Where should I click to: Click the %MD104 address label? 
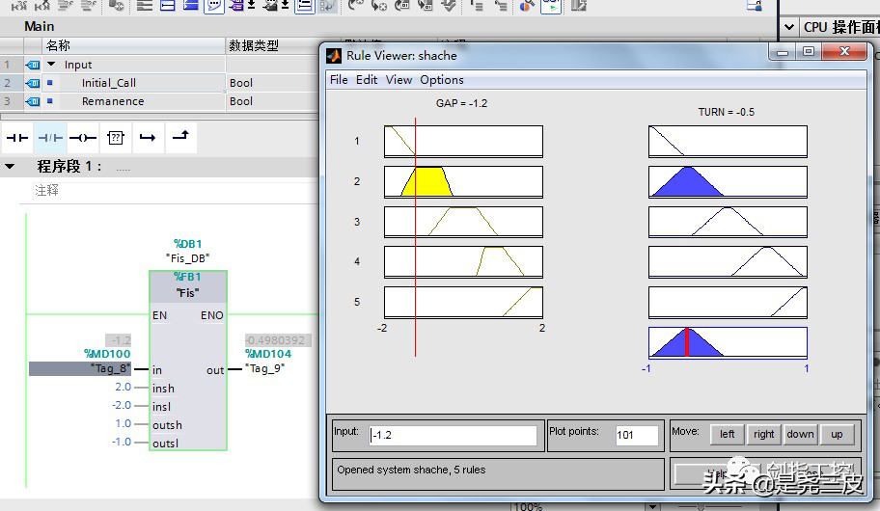268,354
